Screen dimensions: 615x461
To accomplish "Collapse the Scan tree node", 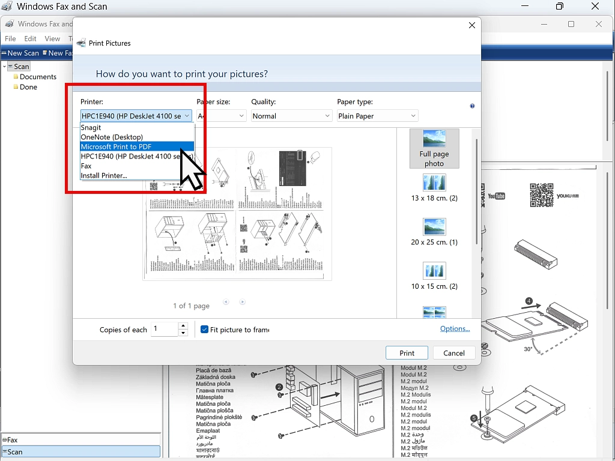I will coord(4,67).
